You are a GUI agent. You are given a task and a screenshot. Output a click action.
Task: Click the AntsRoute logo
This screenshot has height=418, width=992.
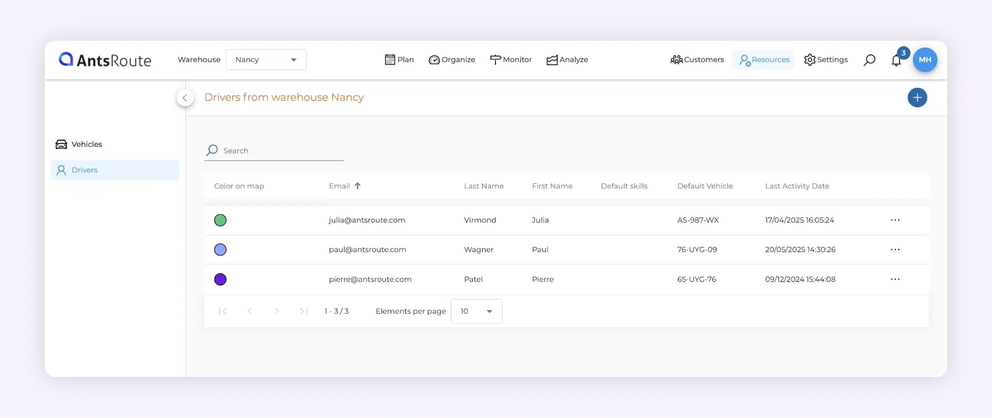105,60
